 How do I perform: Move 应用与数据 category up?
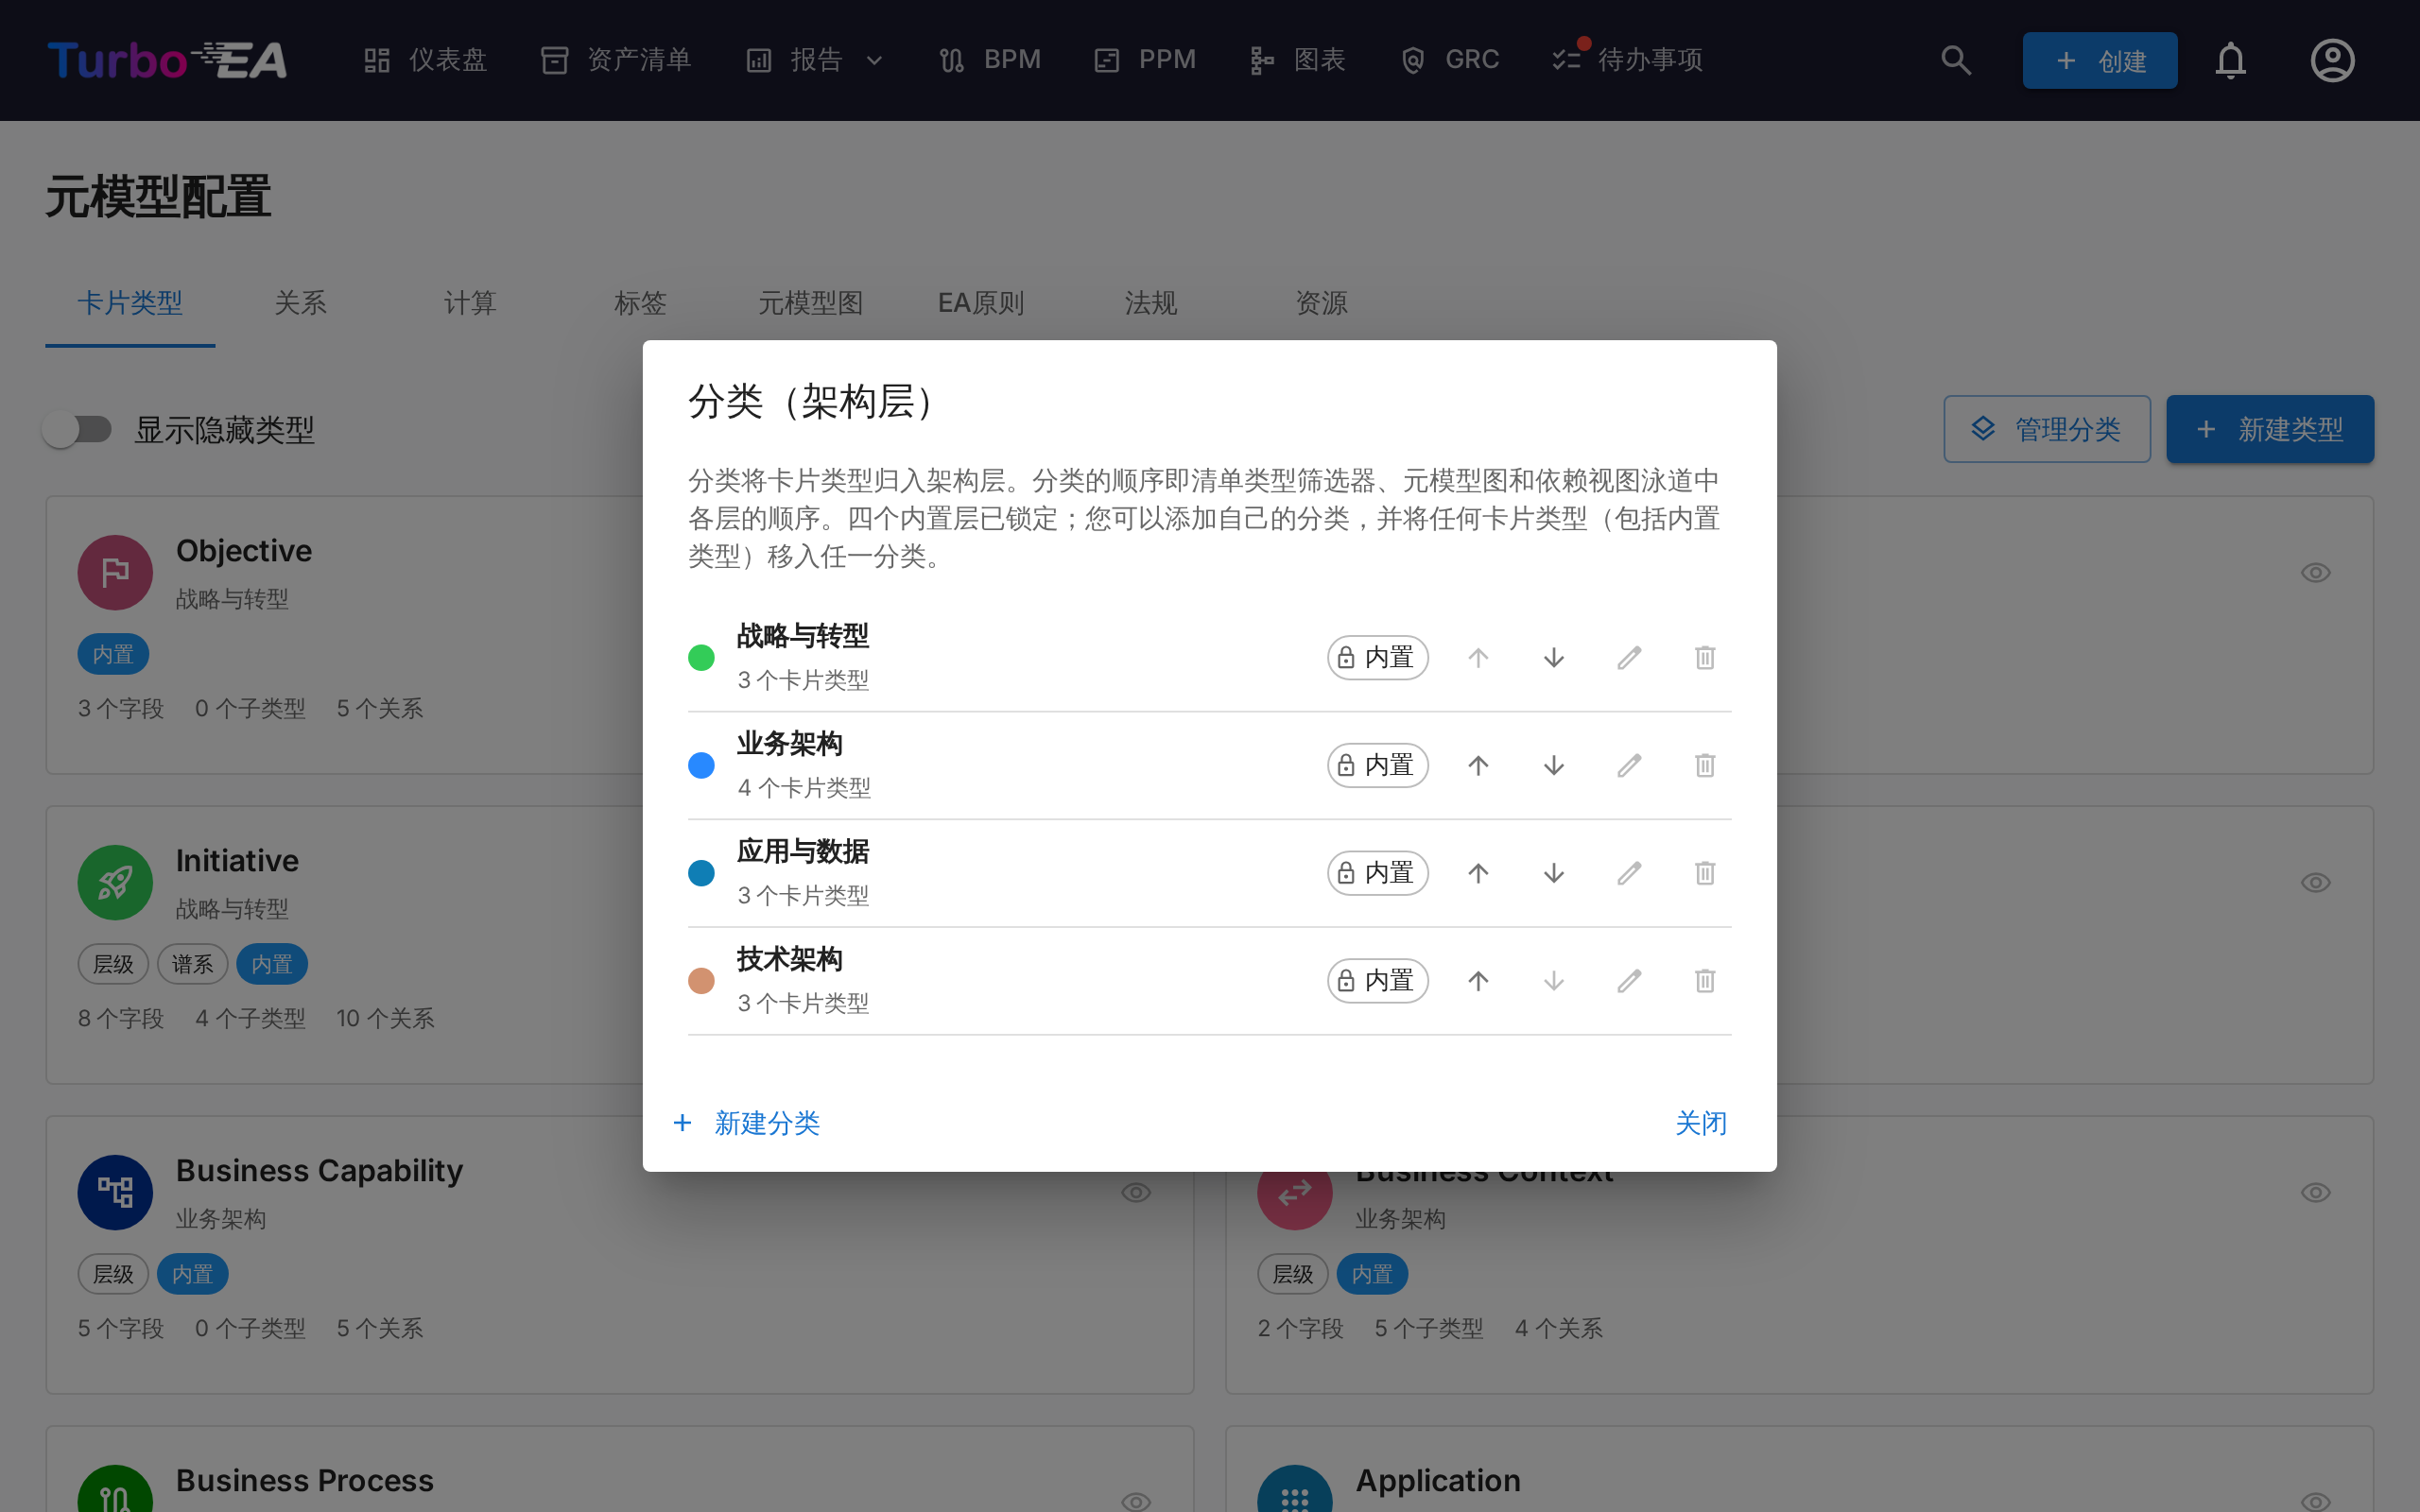1478,873
